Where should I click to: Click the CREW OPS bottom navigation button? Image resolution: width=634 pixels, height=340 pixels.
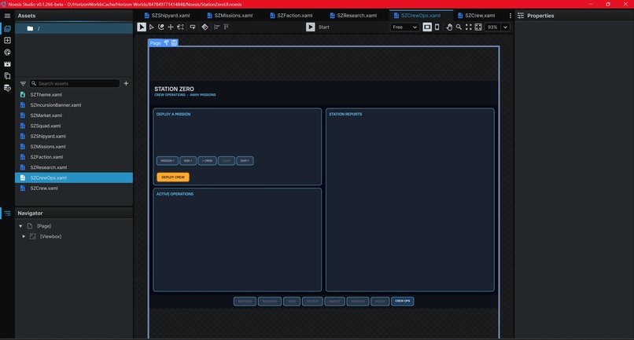click(x=402, y=302)
